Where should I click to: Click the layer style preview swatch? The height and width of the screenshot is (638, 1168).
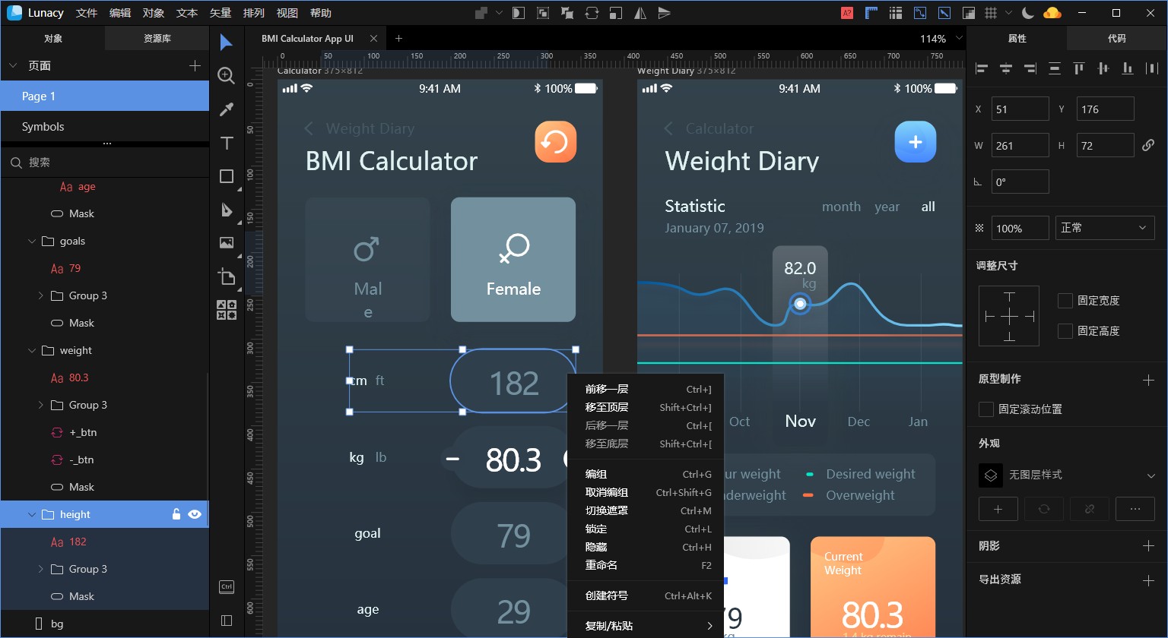point(991,475)
